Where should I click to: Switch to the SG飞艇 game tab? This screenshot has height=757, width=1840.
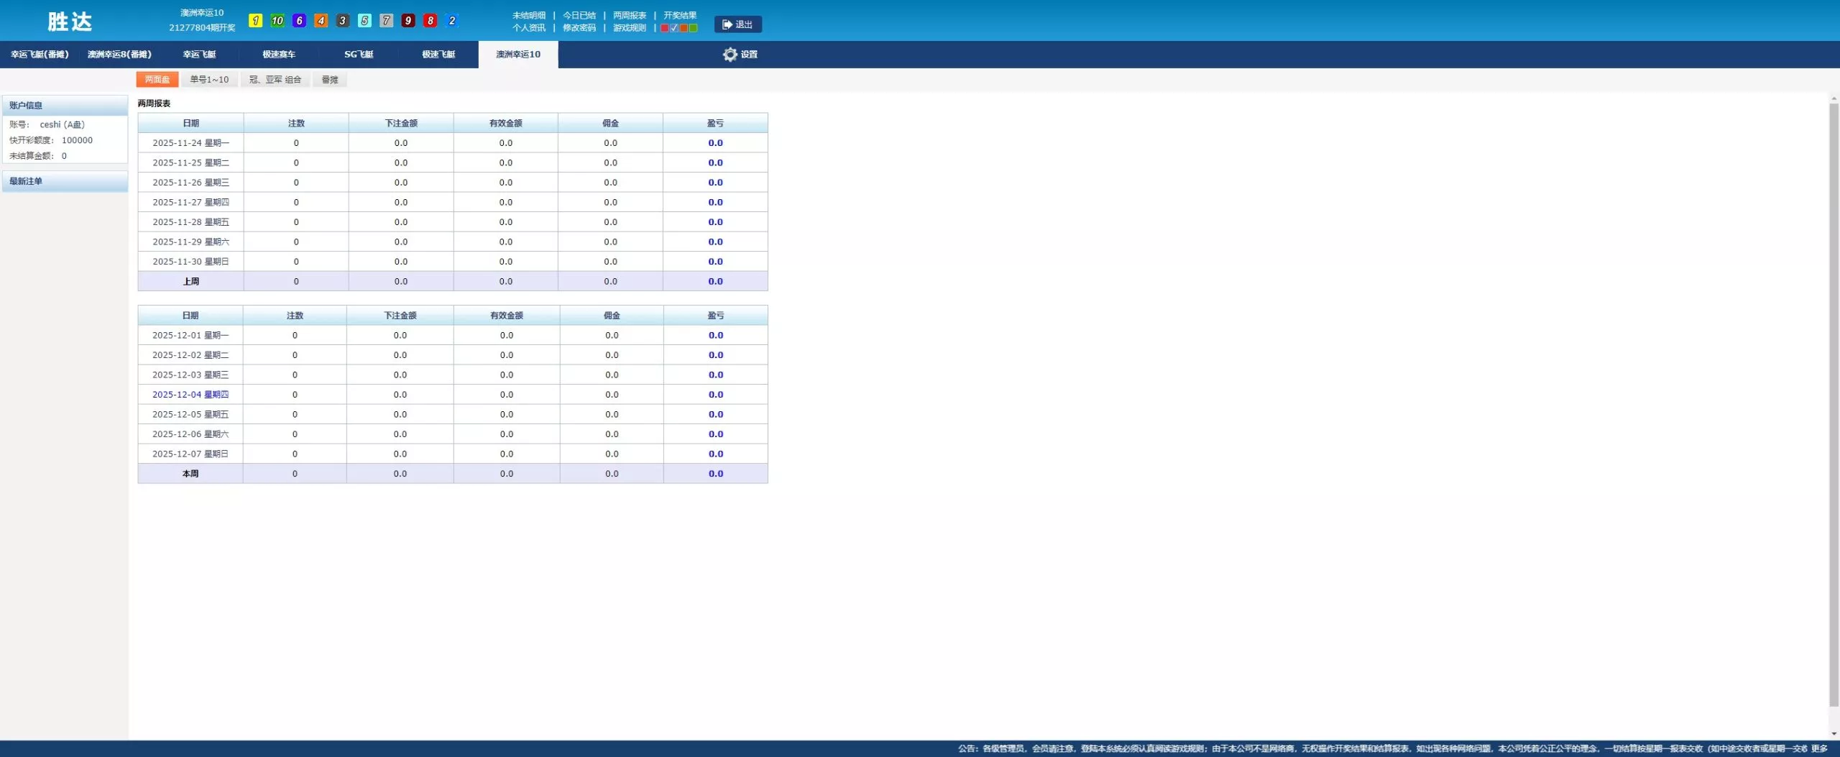click(x=359, y=55)
